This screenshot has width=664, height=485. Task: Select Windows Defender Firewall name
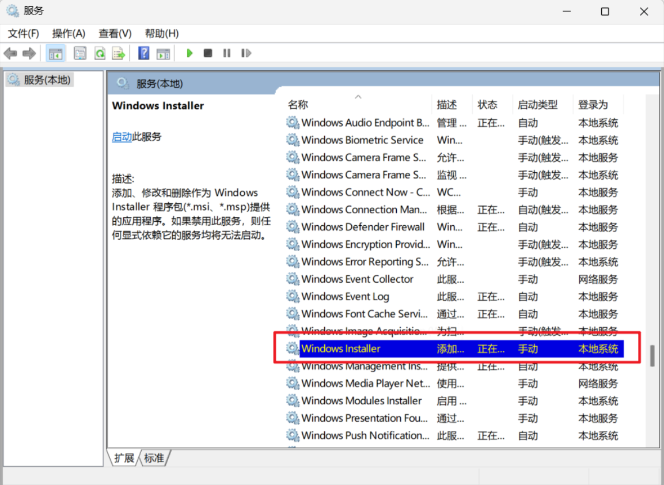click(x=362, y=226)
